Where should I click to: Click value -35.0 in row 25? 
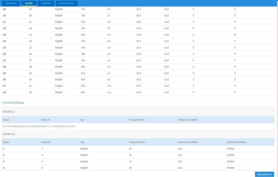[x=138, y=48]
